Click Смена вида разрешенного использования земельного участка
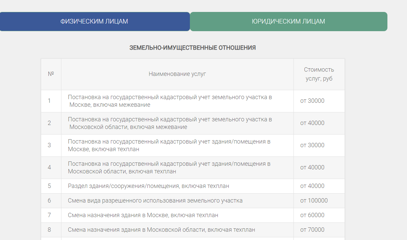Screen dimensions: 407x240 coord(155,201)
